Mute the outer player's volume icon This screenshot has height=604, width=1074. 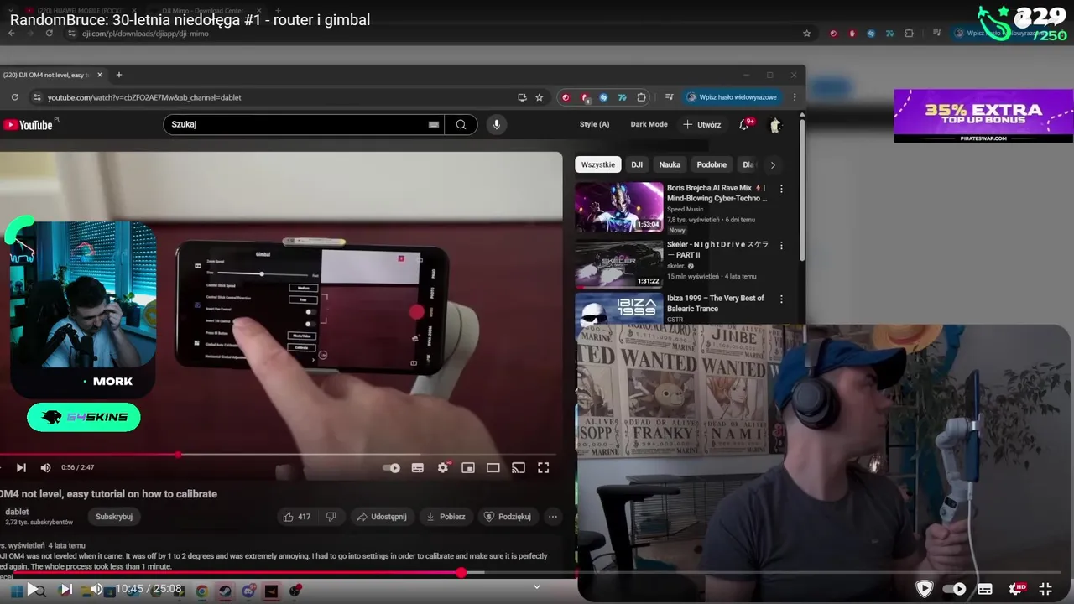coord(96,590)
